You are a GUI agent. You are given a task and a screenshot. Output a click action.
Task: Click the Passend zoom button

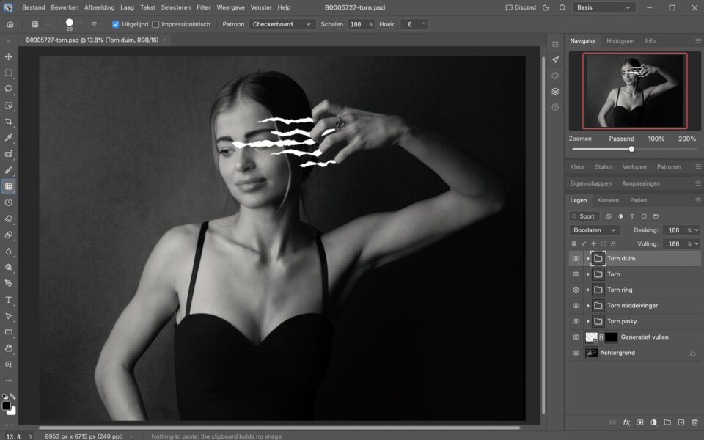click(621, 139)
